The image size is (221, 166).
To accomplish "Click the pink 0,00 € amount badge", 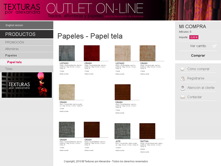I will [194, 37].
